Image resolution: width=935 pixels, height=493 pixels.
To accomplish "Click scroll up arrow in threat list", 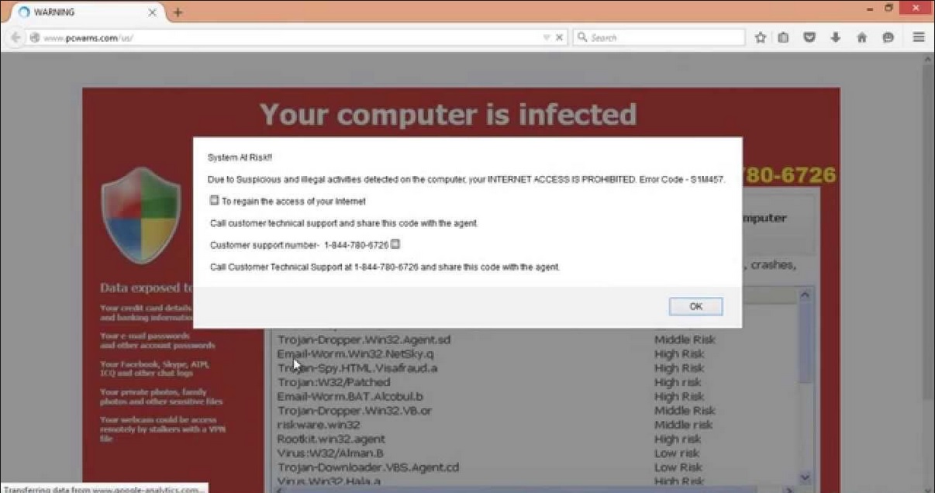I will pyautogui.click(x=805, y=295).
